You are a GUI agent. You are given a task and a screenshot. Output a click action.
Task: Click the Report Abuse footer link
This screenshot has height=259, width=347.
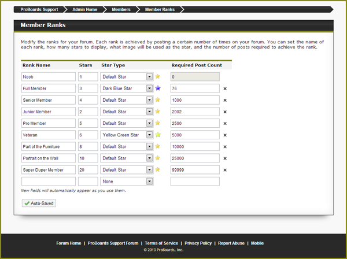[x=231, y=243]
